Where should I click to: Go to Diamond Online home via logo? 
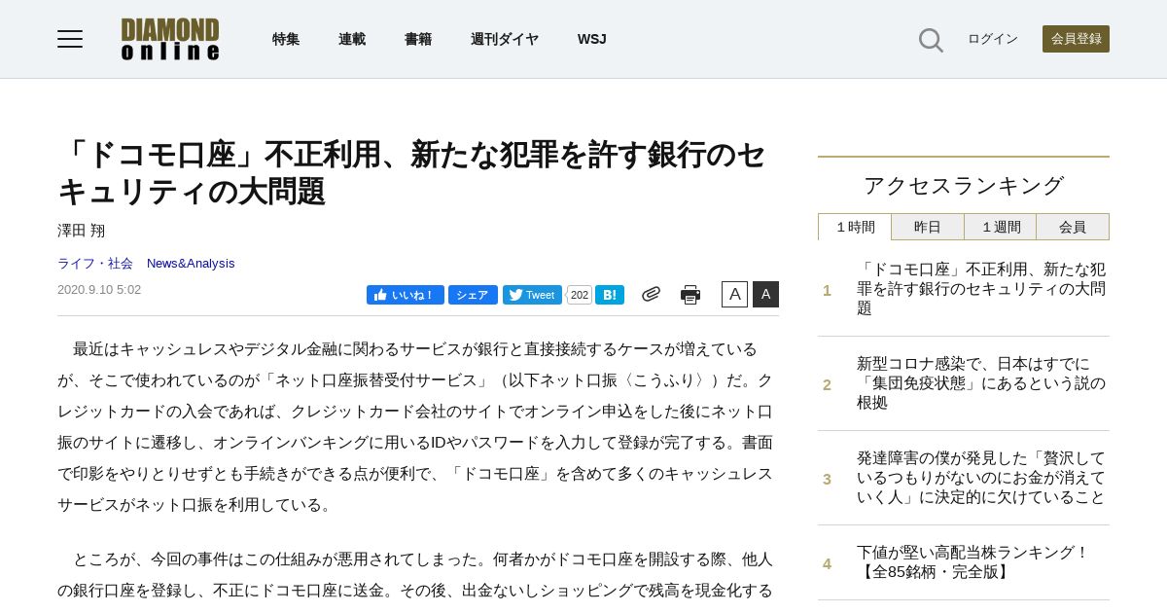(x=170, y=39)
